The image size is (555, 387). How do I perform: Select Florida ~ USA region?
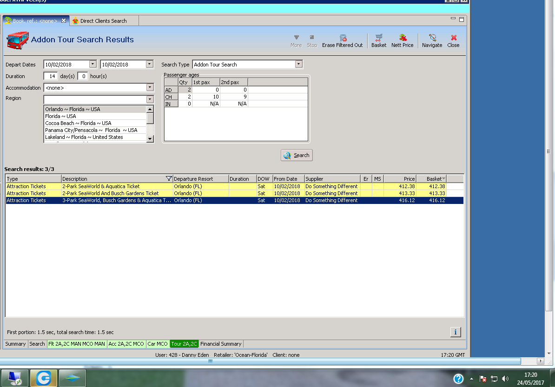(x=95, y=117)
